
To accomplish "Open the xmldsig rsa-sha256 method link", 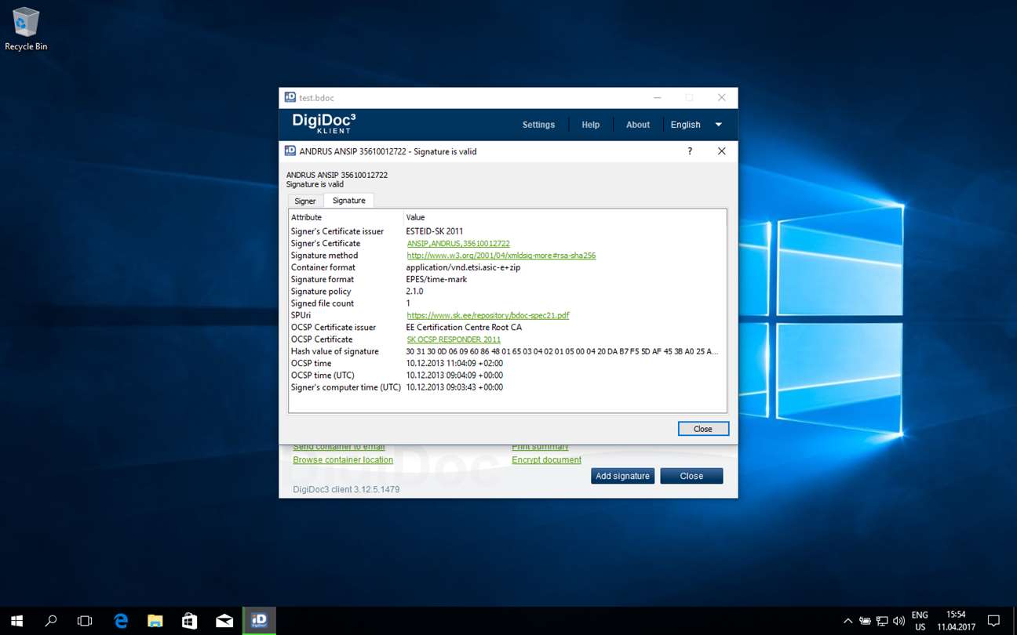I will [501, 256].
